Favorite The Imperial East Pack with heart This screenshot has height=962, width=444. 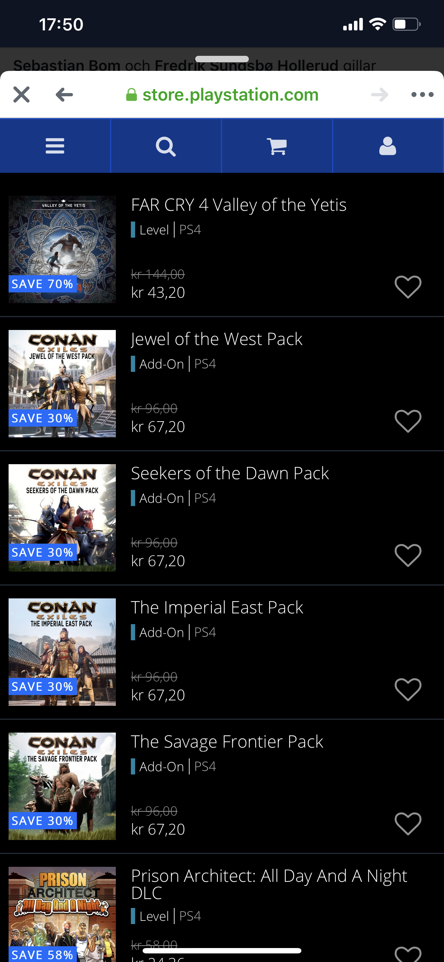pyautogui.click(x=408, y=689)
